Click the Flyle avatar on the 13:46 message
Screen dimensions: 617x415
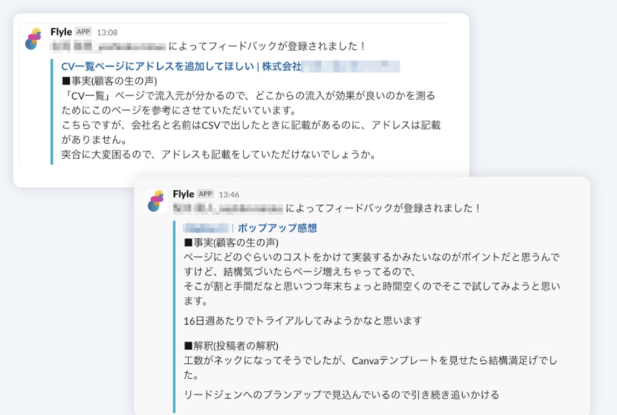point(156,201)
